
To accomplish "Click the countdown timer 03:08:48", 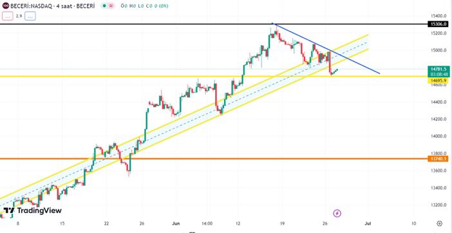I will tap(438, 74).
